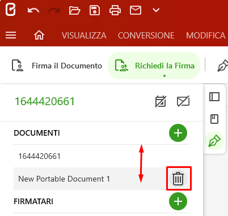Screen dimensions: 228x216
Task: Click the crossed-out calendar icon
Action: [x=161, y=101]
